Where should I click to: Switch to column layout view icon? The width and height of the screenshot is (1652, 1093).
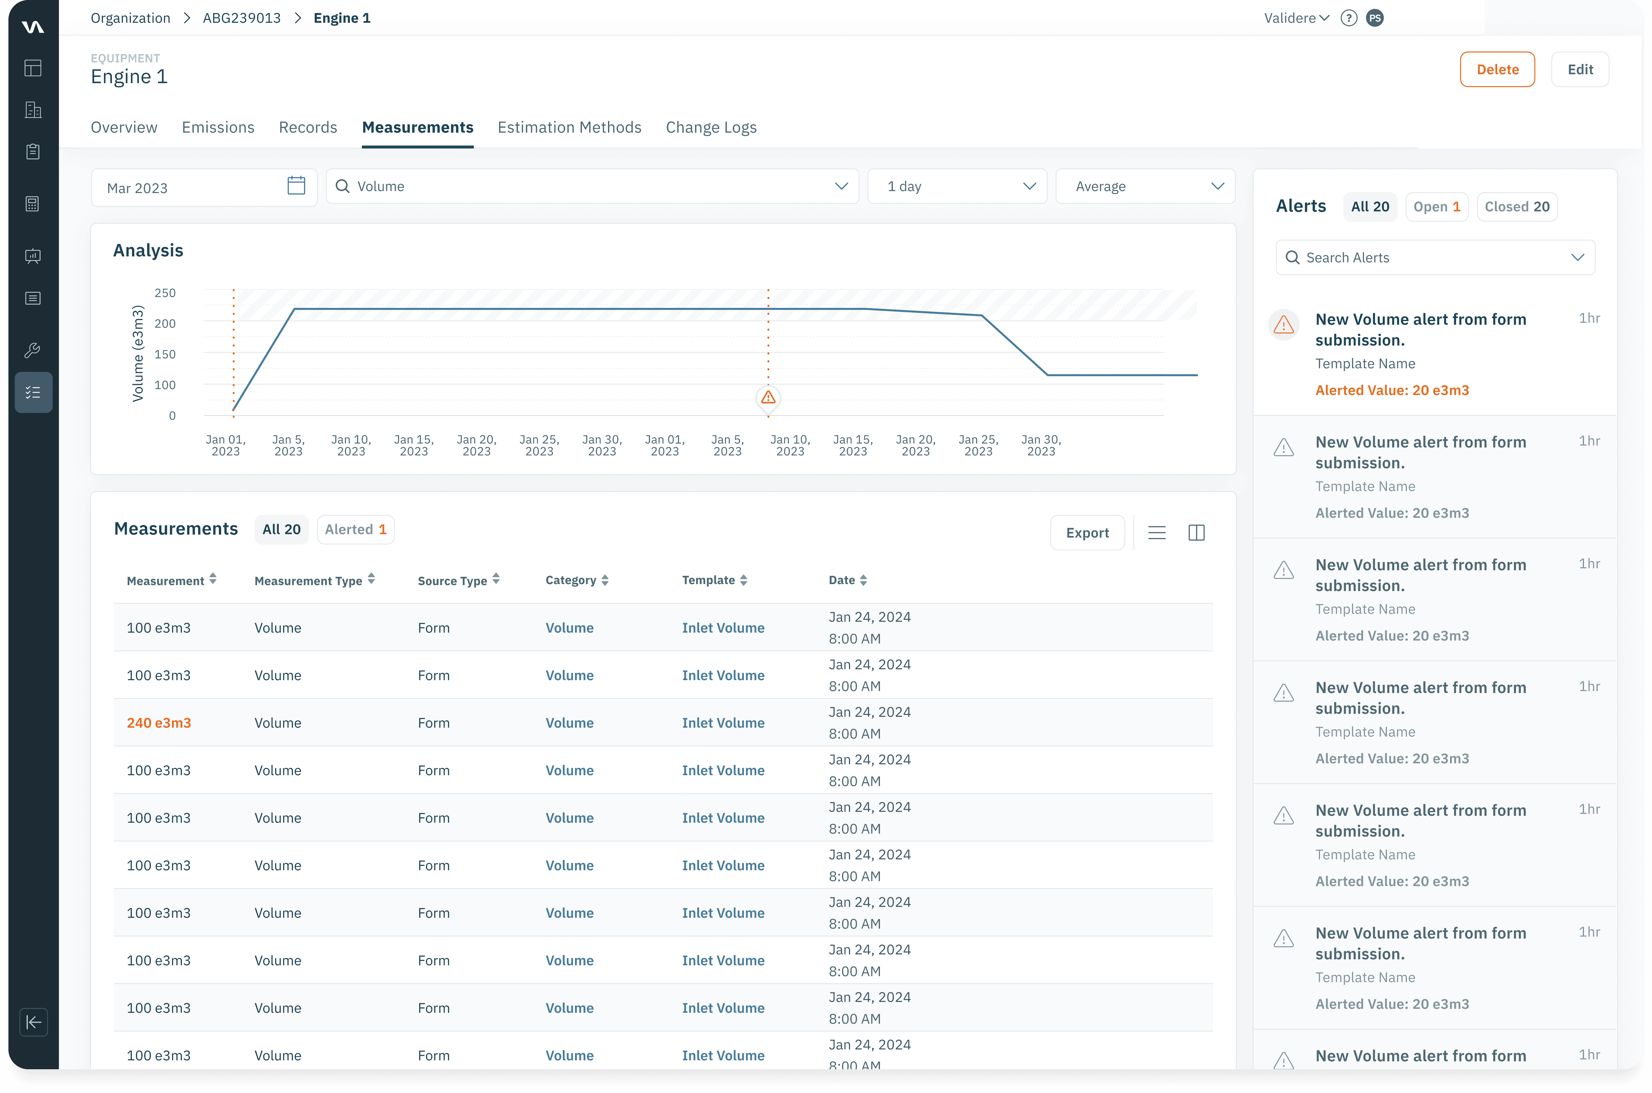(1196, 533)
